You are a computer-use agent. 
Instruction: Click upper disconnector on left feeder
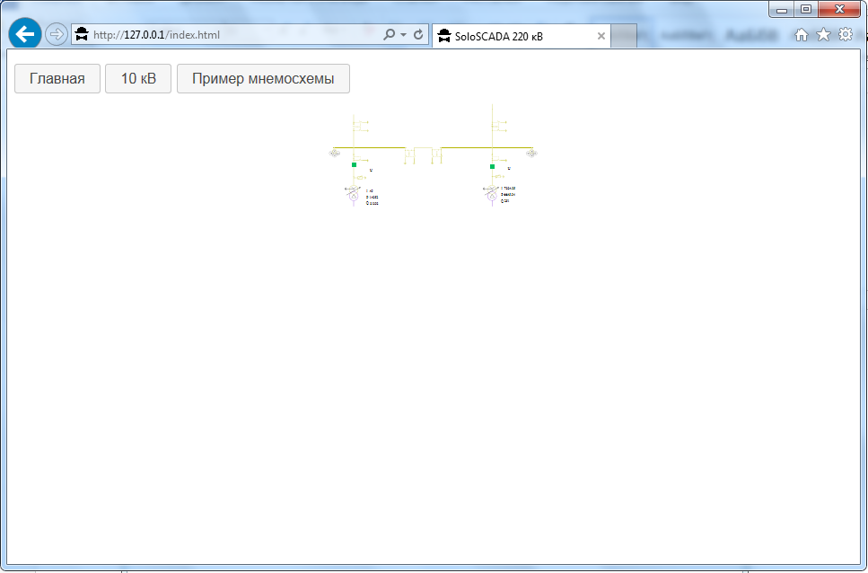(x=360, y=127)
